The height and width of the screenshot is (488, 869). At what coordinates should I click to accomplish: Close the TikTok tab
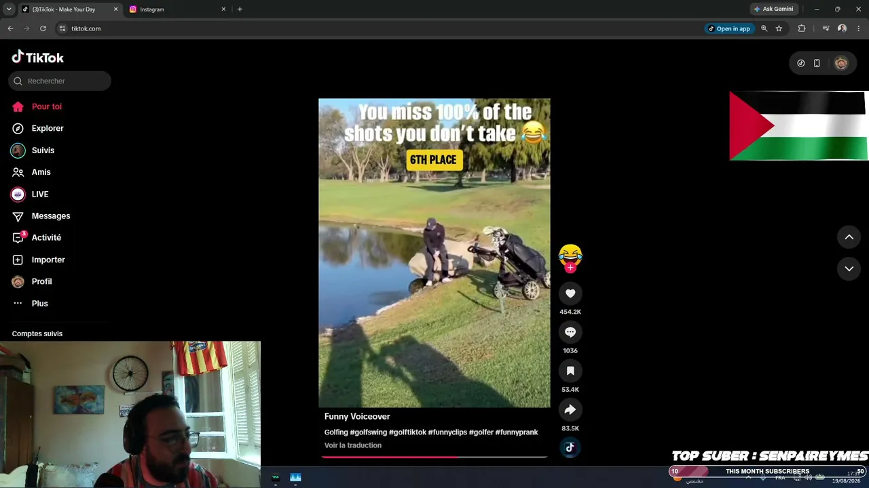point(115,9)
